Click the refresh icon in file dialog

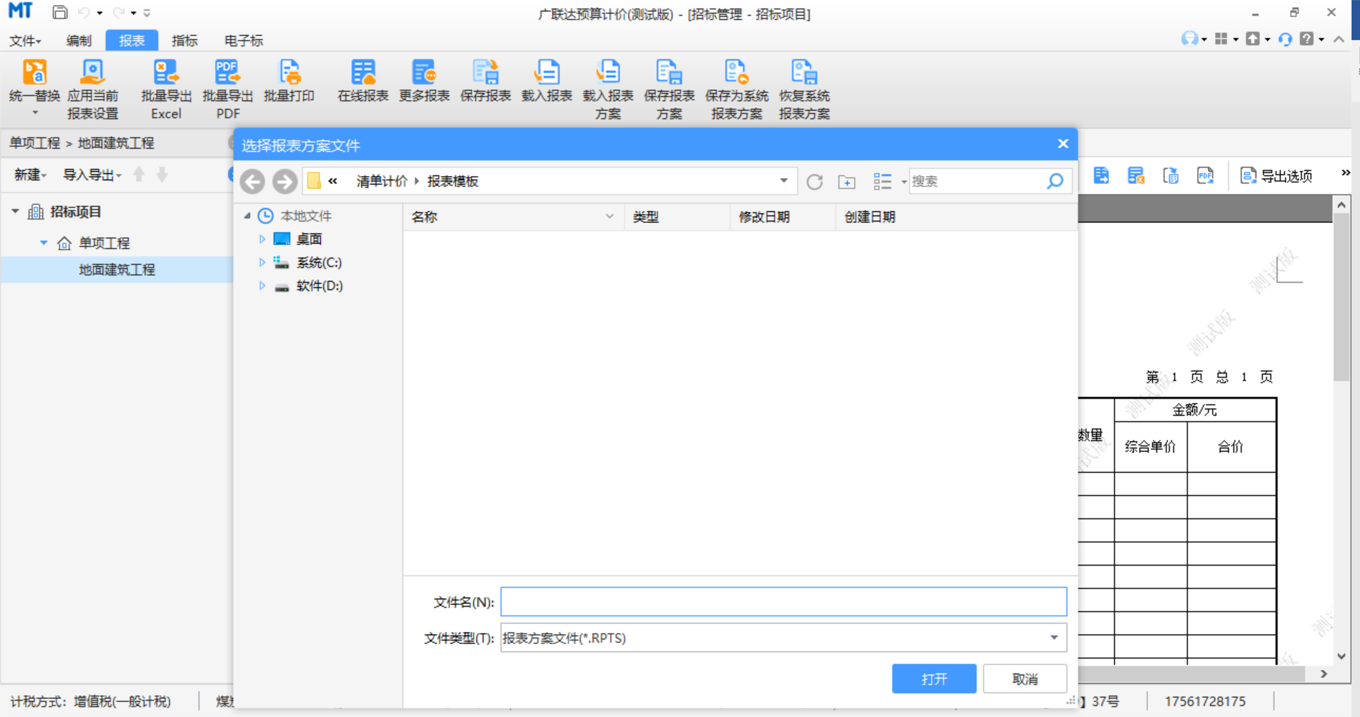click(814, 182)
